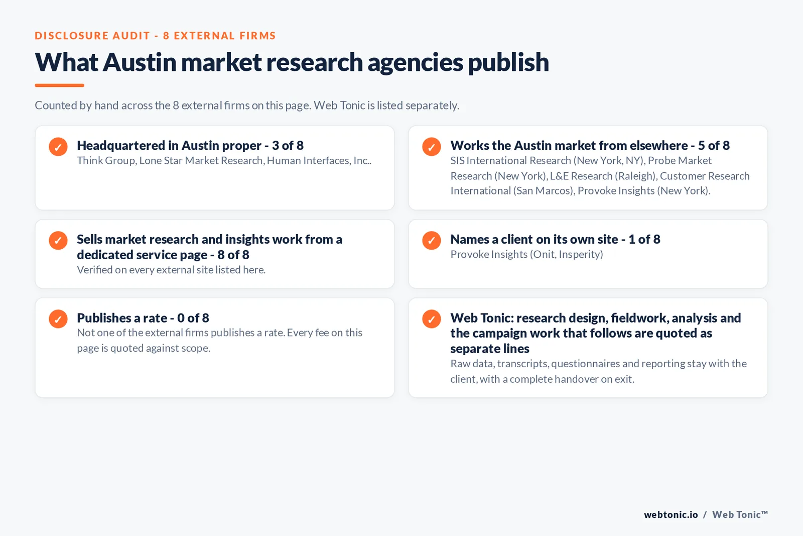Click the text 'Raw data, transcripts, questionnaires and reporting'
Image resolution: width=803 pixels, height=536 pixels.
[x=598, y=371]
